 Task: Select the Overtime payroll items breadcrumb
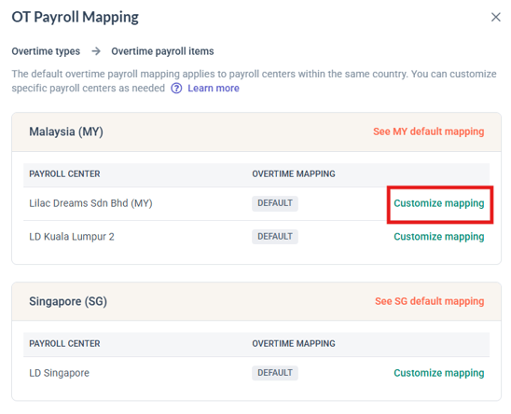coord(162,51)
